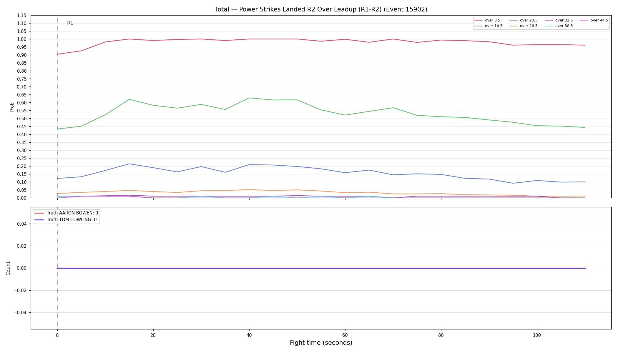Click the x-axis tick label 100
Viewport: 618px width, 353px height.
[537, 335]
